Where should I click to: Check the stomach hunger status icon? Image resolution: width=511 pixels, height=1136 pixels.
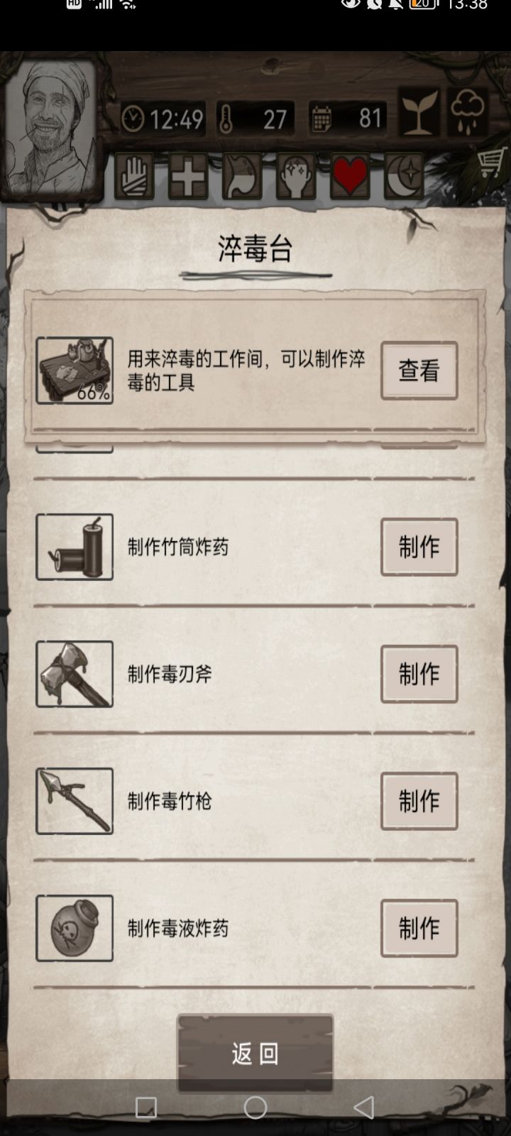[x=242, y=176]
